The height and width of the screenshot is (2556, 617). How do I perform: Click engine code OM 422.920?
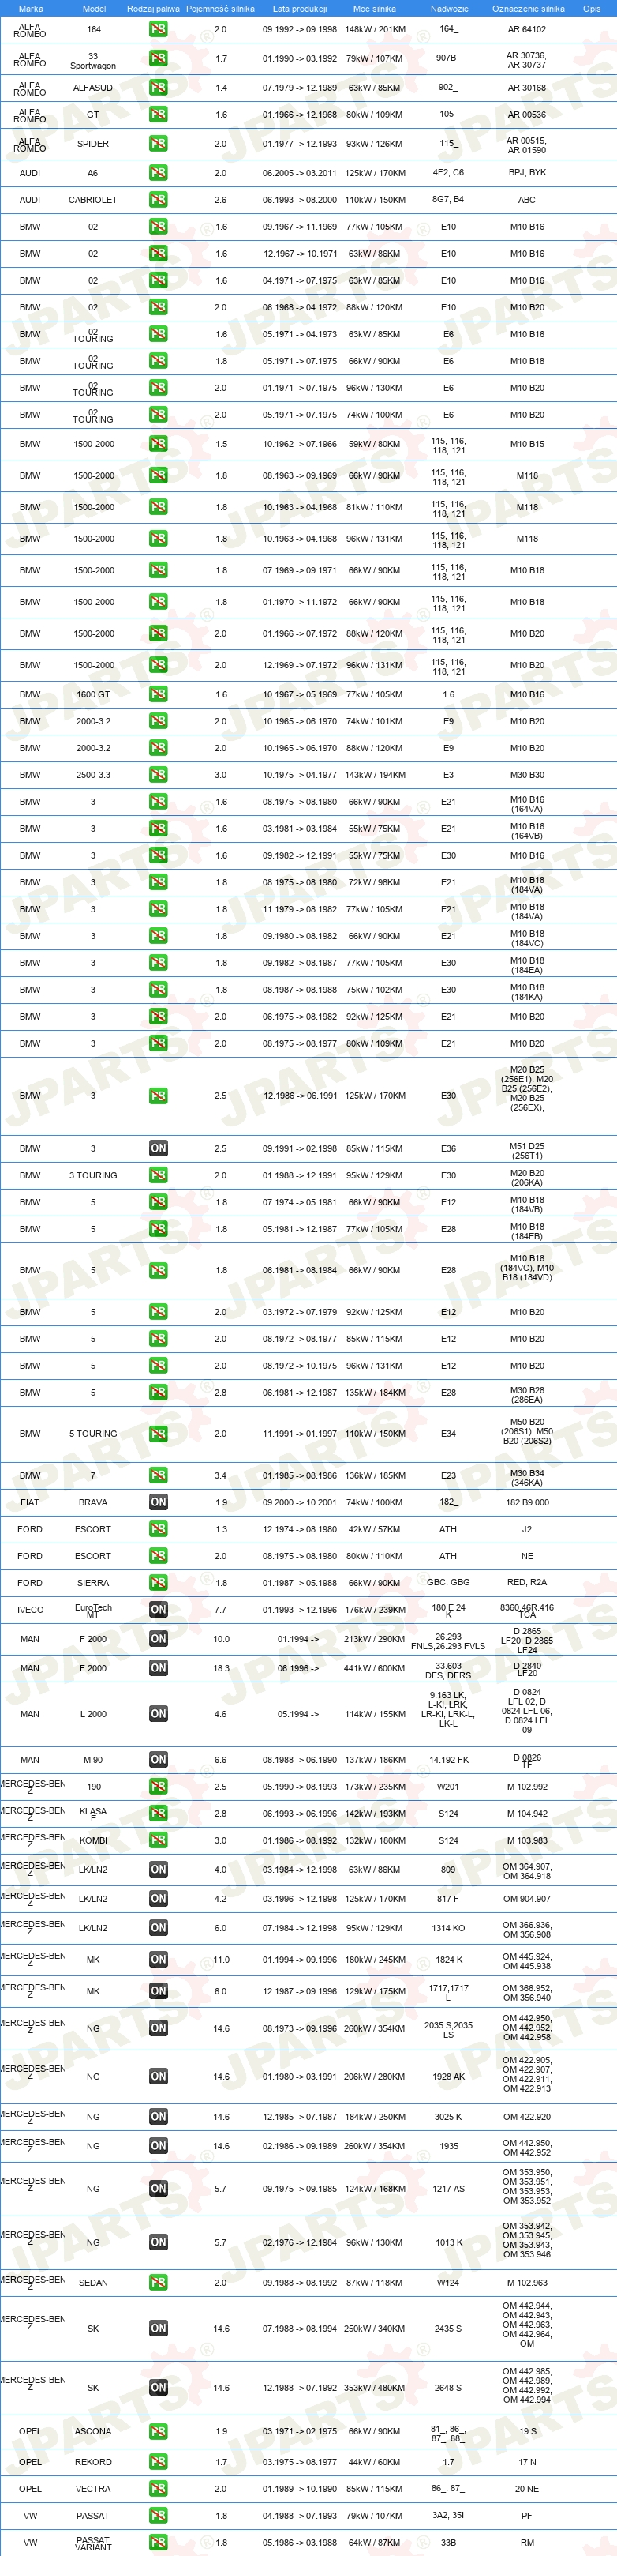(527, 2116)
